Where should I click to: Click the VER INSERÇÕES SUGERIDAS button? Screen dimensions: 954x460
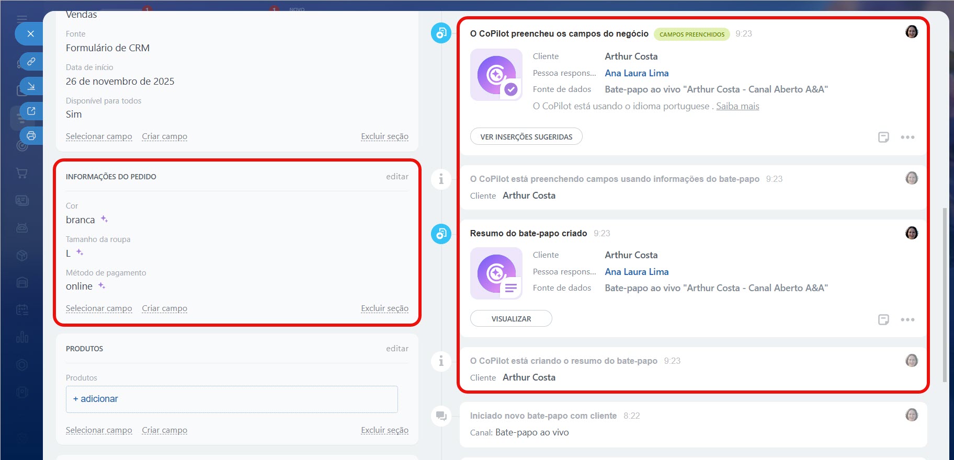pos(526,136)
